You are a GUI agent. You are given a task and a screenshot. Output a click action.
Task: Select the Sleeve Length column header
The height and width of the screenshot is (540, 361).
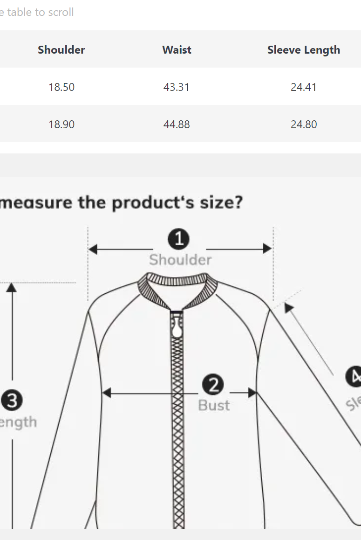click(303, 50)
